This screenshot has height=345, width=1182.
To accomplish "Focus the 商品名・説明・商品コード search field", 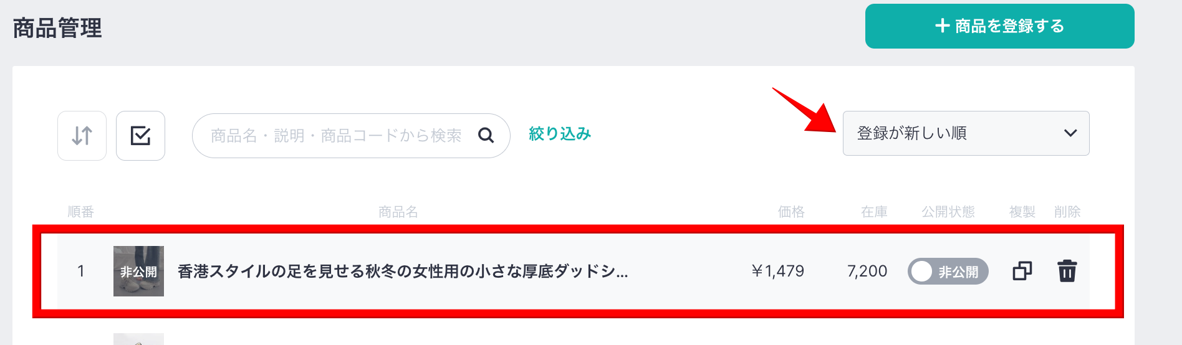I will [x=351, y=136].
